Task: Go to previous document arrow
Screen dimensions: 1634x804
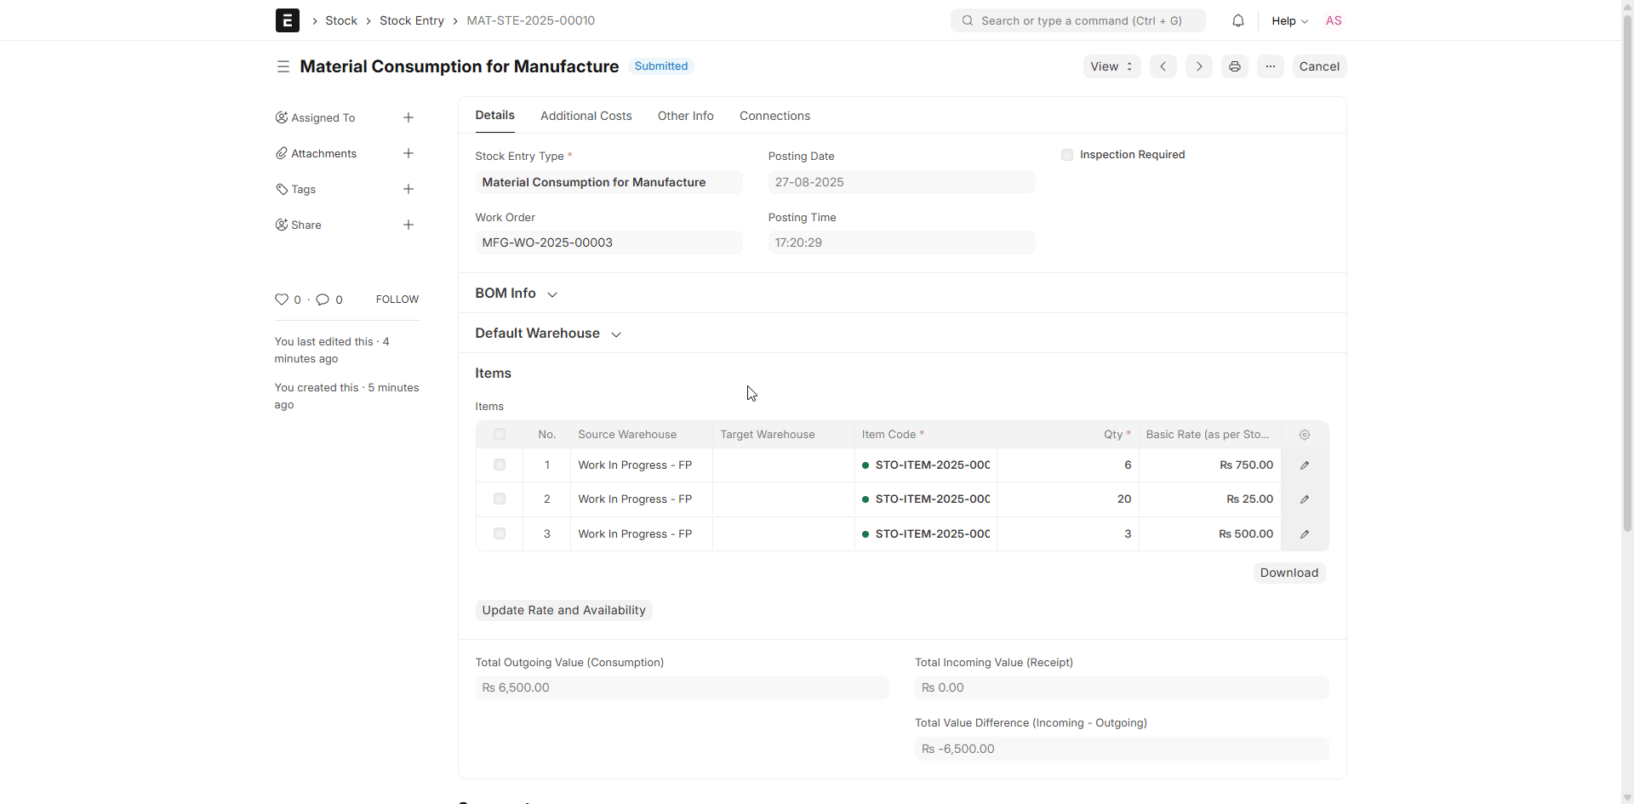Action: 1163,66
